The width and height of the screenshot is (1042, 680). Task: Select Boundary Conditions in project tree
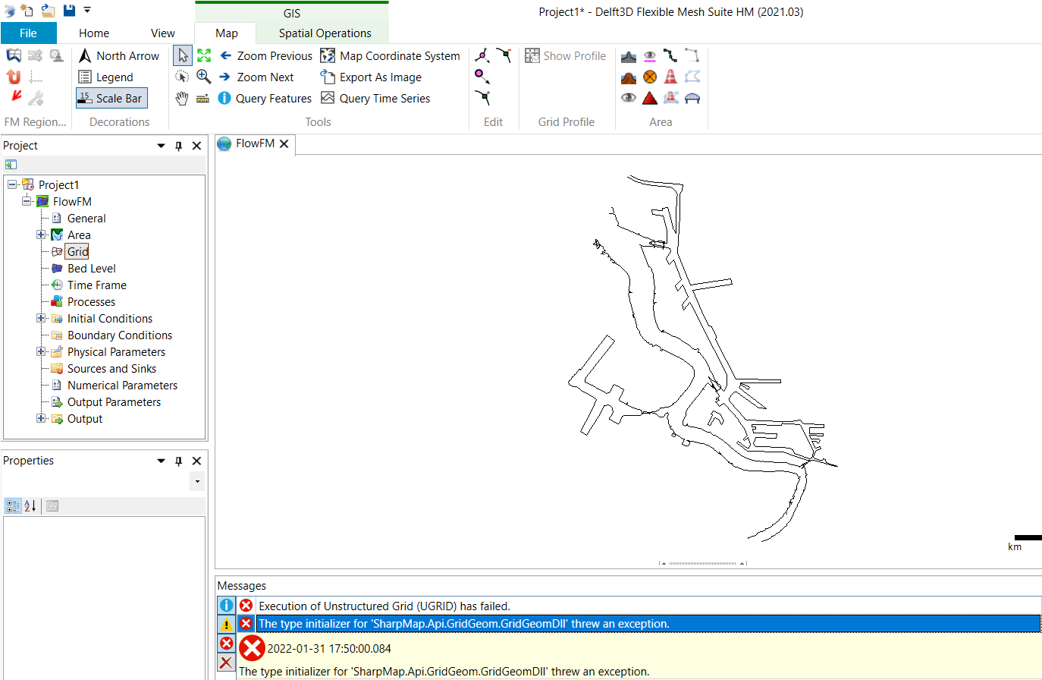tap(119, 335)
